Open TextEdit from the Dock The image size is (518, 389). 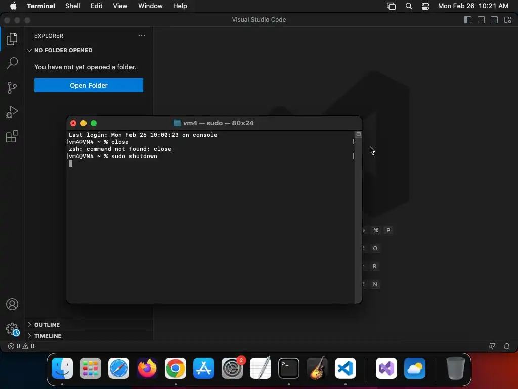pyautogui.click(x=261, y=368)
